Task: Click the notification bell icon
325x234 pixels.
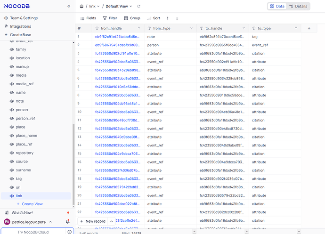Action: [x=67, y=222]
